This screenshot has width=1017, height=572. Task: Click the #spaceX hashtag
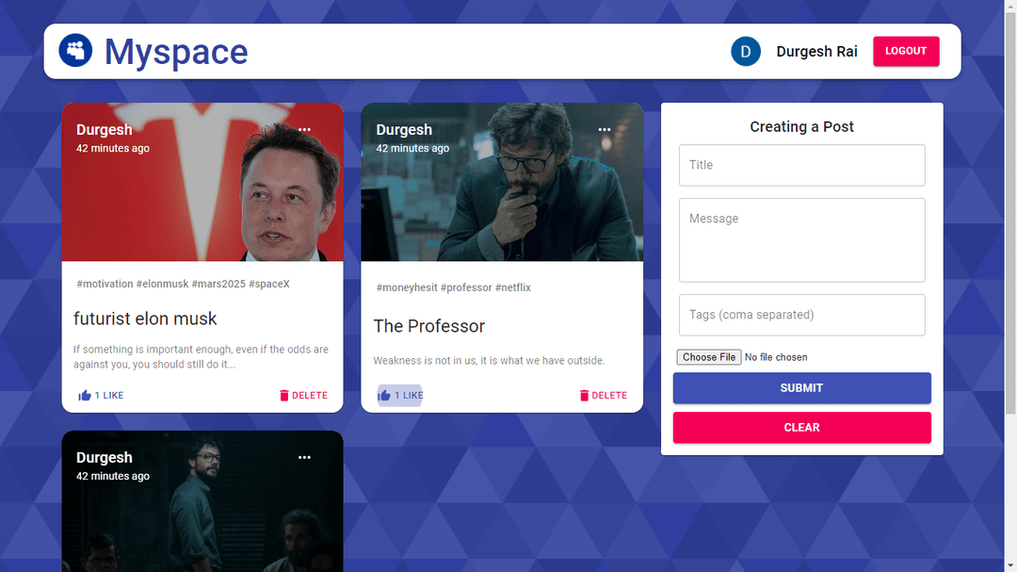(x=269, y=284)
